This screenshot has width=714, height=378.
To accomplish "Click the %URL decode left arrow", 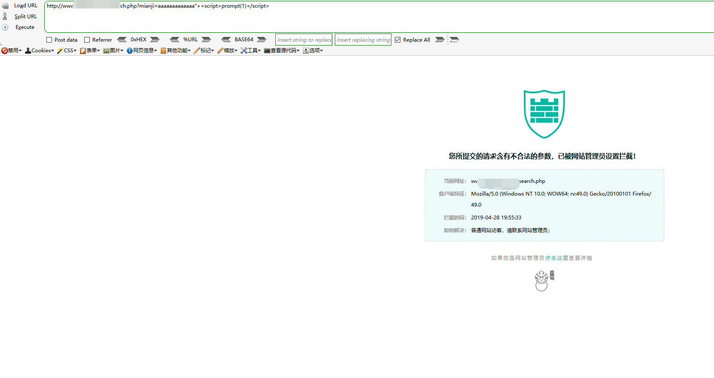I will pyautogui.click(x=174, y=40).
